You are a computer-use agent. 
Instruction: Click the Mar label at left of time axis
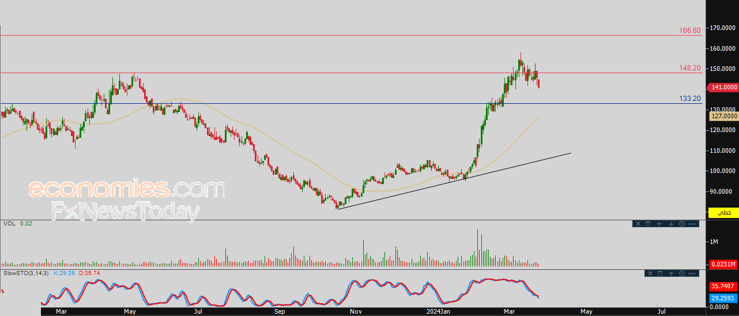point(62,311)
